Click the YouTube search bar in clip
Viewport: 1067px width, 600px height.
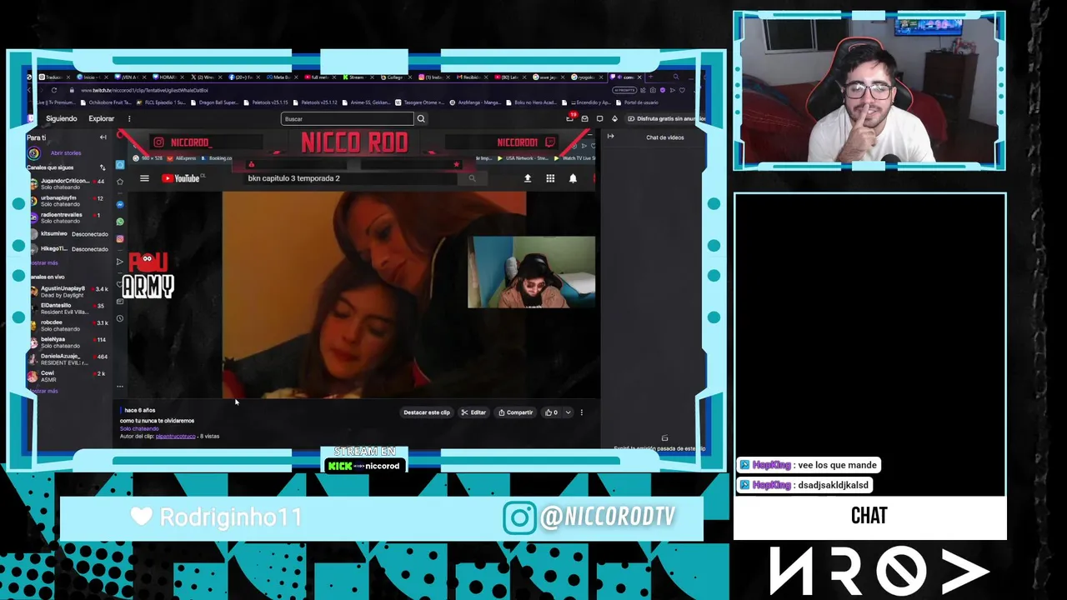(352, 178)
